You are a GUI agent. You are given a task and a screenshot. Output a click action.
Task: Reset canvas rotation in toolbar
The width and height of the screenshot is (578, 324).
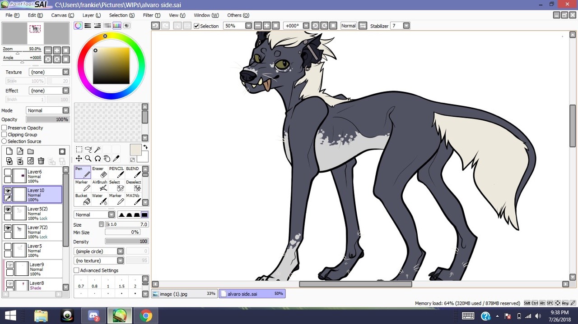(x=333, y=26)
